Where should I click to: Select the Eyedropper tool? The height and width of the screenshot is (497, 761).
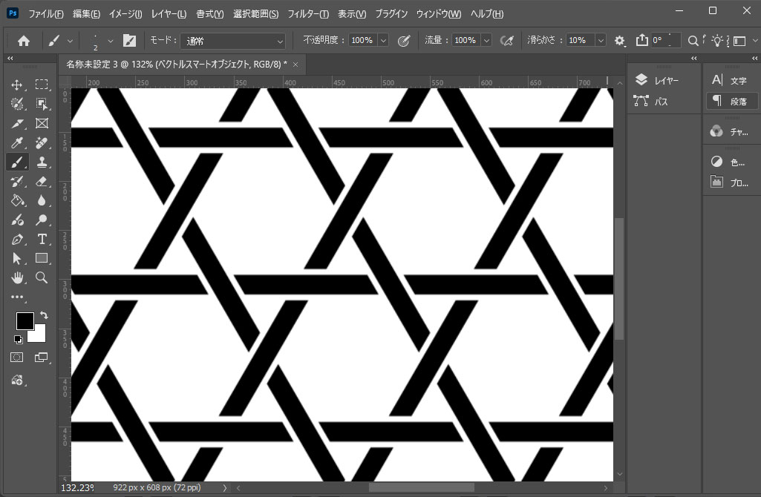coord(17,142)
